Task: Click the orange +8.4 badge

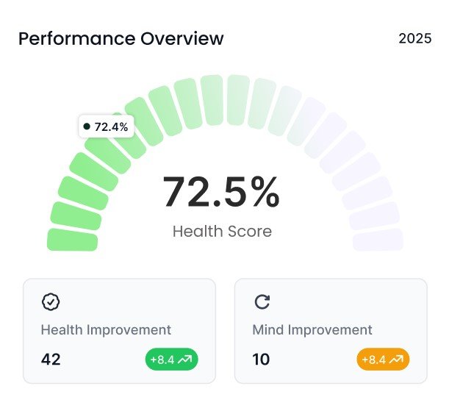Action: point(383,360)
